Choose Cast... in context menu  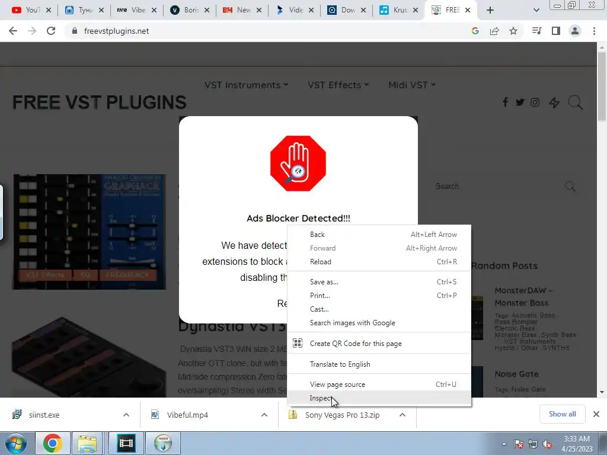pyautogui.click(x=379, y=309)
